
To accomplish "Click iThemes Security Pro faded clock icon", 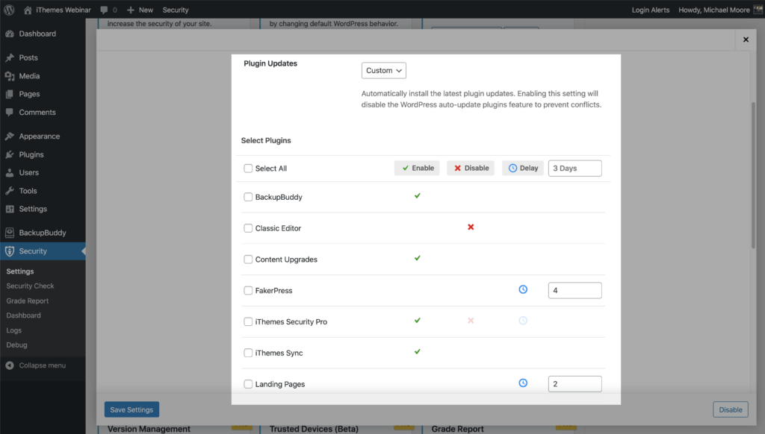I will click(523, 321).
